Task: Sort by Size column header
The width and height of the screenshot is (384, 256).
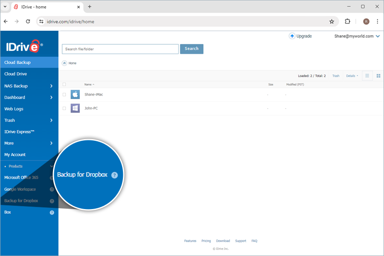Action: tap(271, 84)
